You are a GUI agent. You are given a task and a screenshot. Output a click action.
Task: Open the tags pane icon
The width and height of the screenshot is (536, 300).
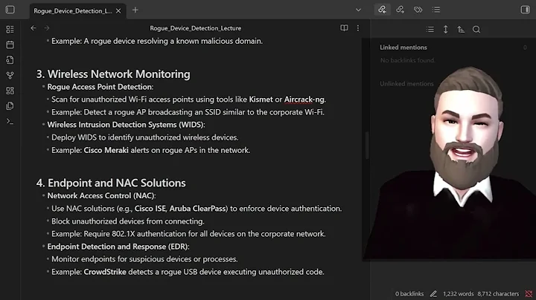[418, 10]
